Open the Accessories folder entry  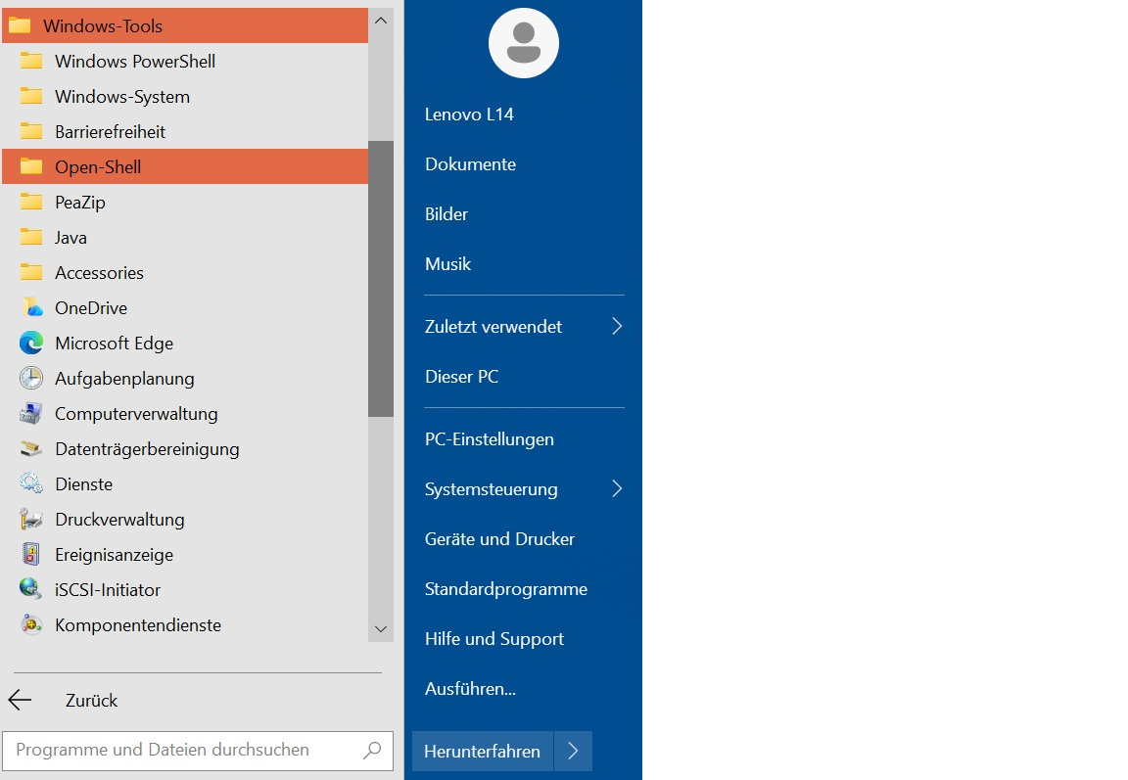[x=185, y=272]
